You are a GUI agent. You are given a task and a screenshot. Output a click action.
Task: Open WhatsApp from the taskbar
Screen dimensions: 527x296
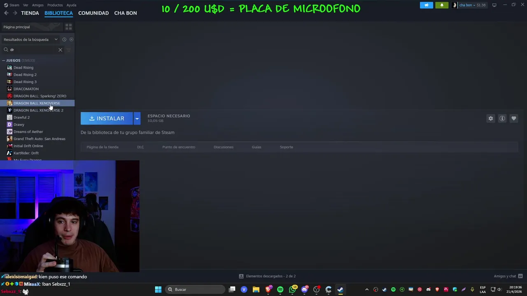(293, 289)
